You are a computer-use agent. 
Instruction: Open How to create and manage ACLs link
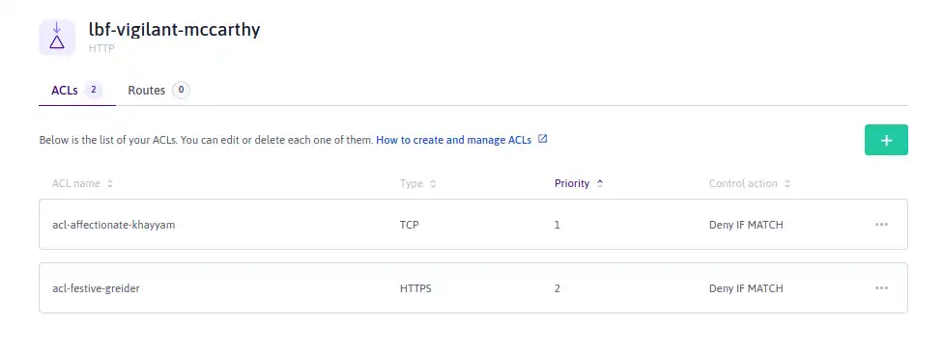[x=453, y=140]
